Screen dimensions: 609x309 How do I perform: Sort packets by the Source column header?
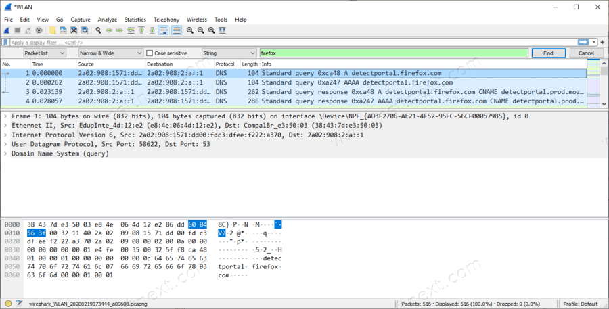tap(111, 64)
